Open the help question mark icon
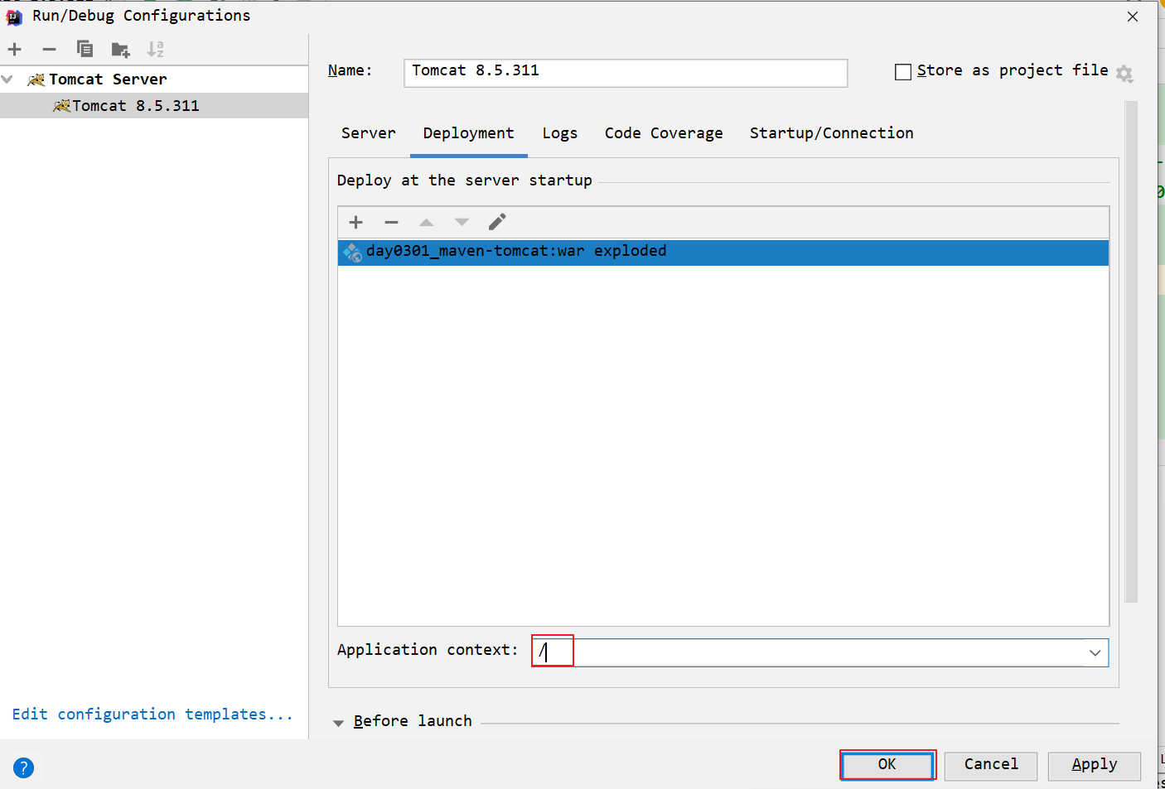The image size is (1165, 789). [24, 767]
